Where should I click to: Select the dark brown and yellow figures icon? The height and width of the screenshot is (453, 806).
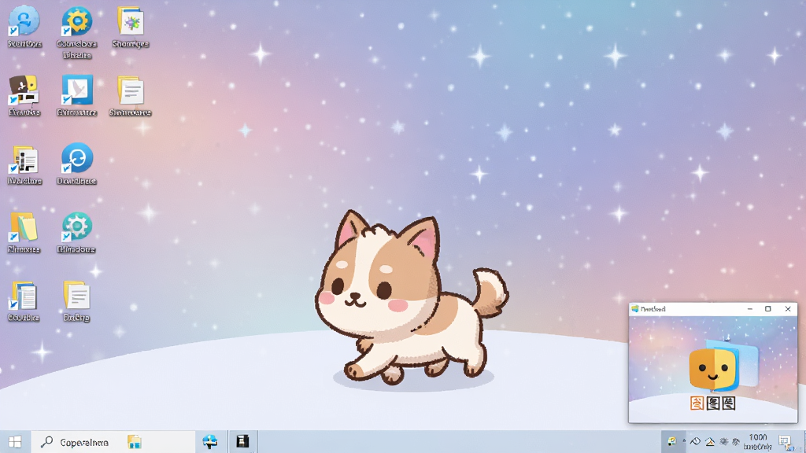click(x=24, y=90)
